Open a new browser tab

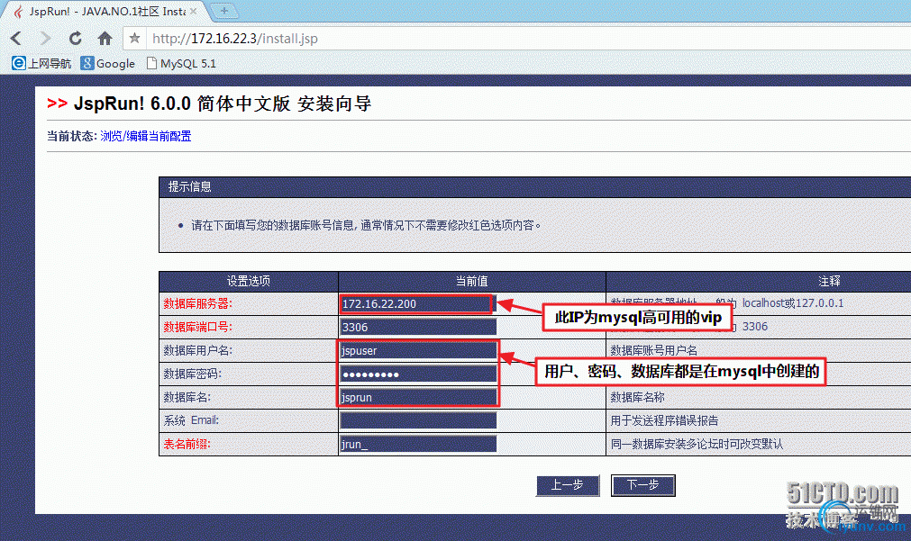point(223,11)
